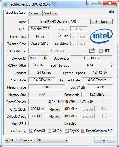The width and height of the screenshot is (119, 147).
Task: Toggle the UEFI checkbox
Action: 101,51
